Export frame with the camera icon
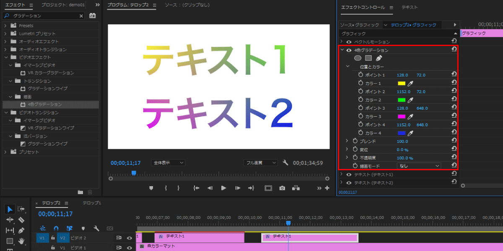 (282, 188)
